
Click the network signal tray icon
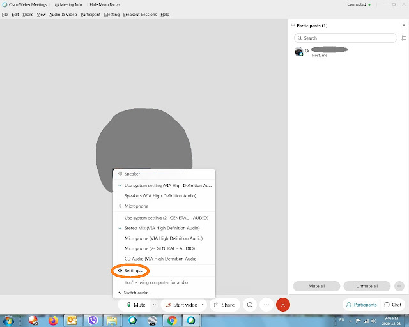(x=366, y=321)
